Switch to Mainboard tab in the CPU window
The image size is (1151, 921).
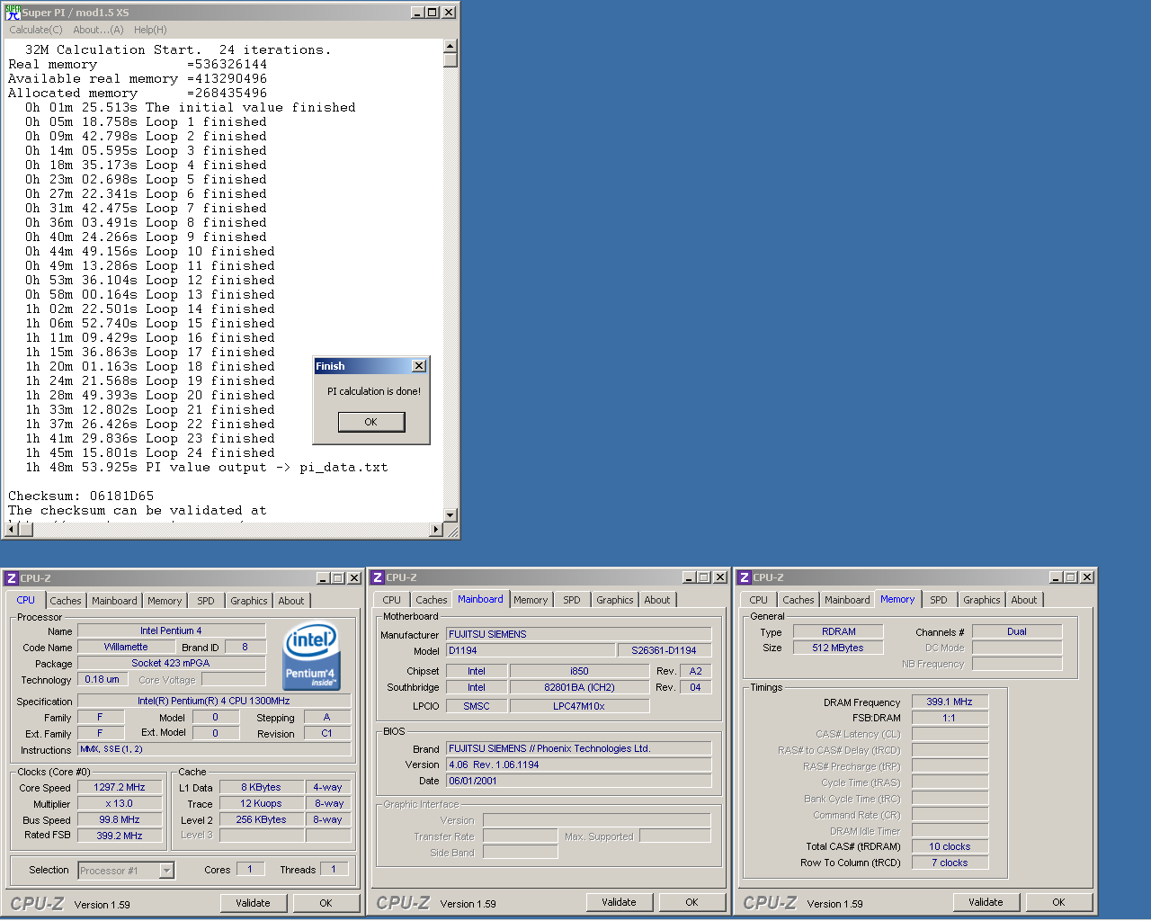[x=114, y=601]
